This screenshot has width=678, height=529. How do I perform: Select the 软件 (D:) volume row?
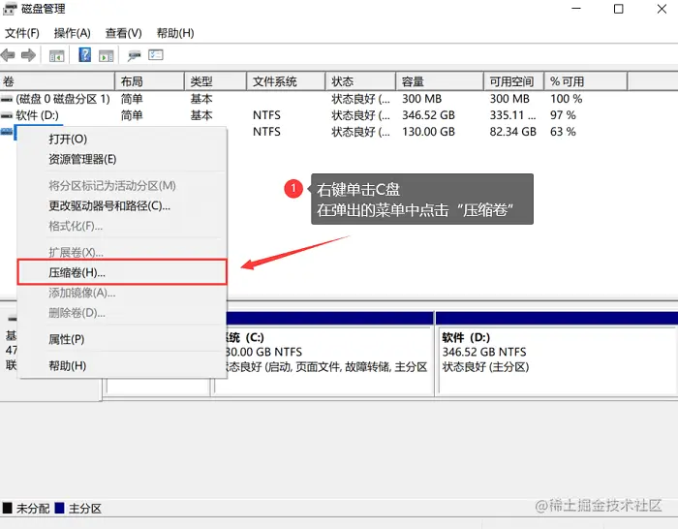pos(314,115)
